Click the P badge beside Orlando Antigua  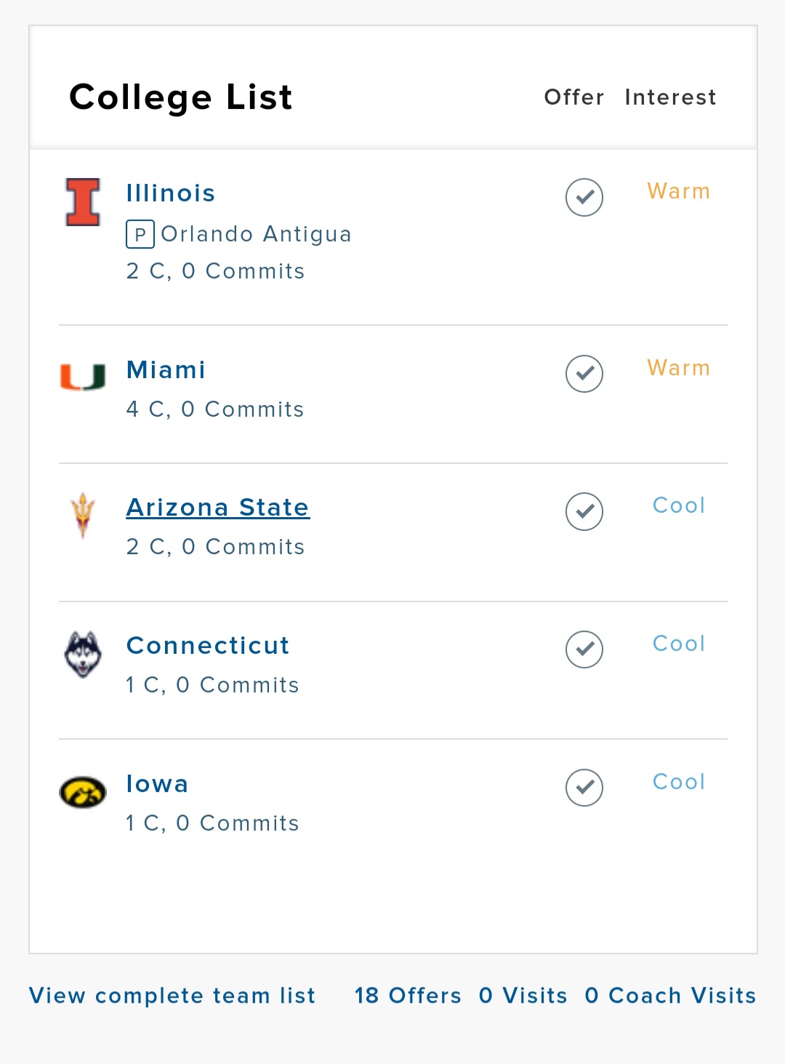[140, 234]
